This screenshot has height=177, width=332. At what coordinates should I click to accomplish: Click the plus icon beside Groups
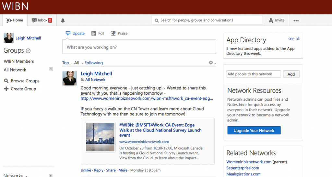pyautogui.click(x=28, y=51)
